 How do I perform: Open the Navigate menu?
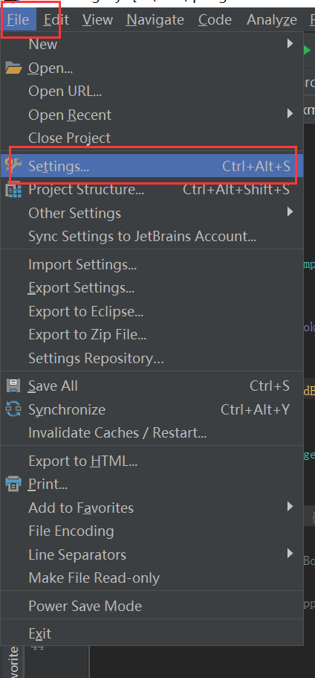coord(155,20)
